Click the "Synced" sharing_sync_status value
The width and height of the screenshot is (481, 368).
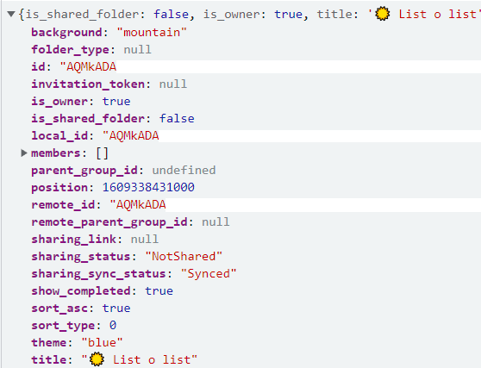click(x=209, y=273)
